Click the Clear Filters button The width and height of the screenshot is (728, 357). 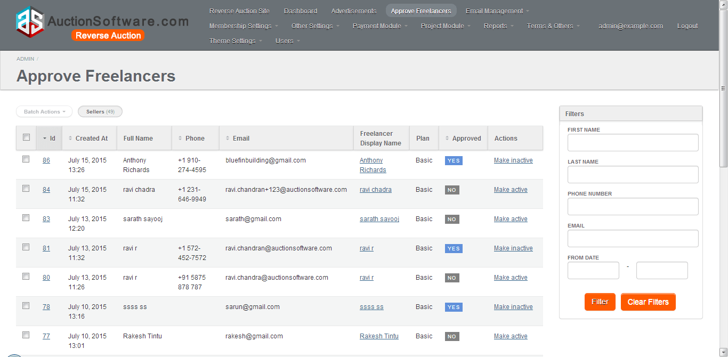click(x=648, y=302)
